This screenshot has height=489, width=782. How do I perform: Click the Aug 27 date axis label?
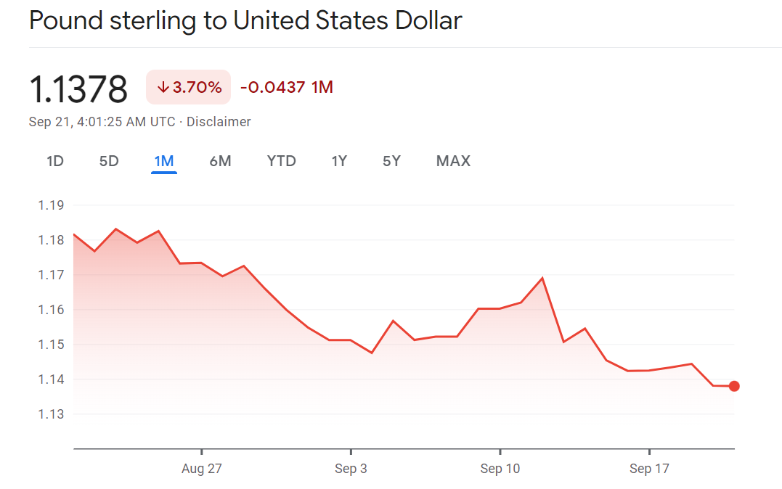(201, 469)
